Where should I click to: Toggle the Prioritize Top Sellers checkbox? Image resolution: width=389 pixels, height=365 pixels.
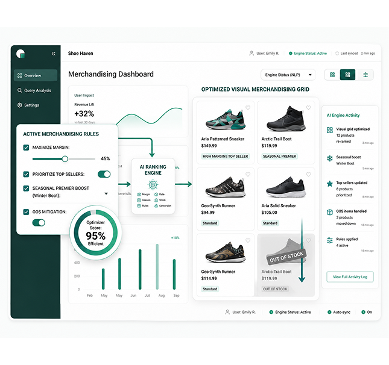click(x=26, y=174)
